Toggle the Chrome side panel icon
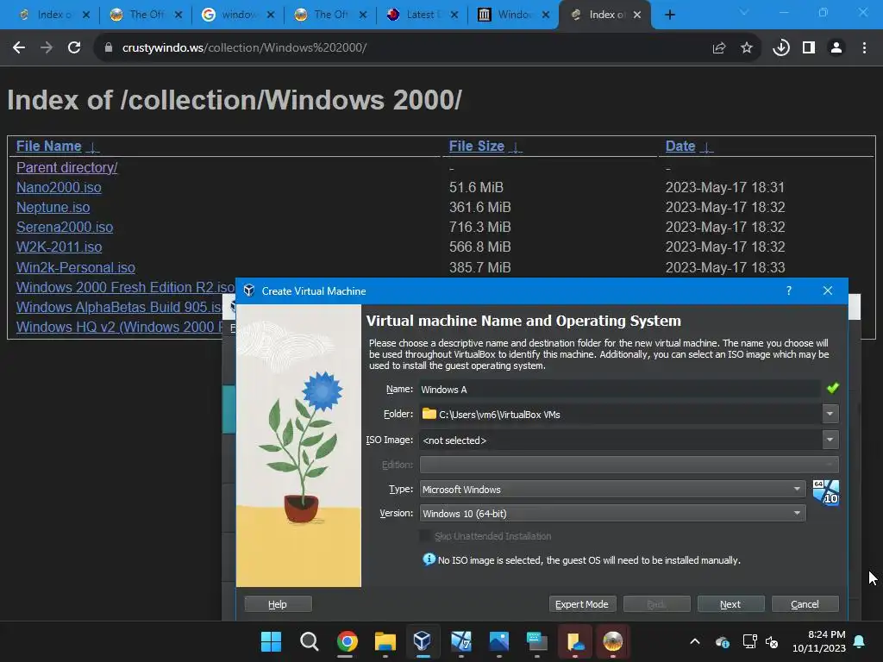 (809, 48)
